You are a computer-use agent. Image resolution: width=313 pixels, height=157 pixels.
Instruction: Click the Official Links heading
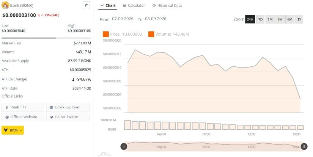12,96
